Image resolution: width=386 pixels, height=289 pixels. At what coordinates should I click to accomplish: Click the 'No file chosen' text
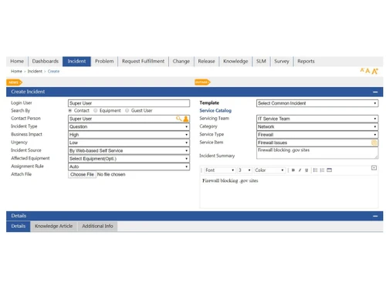point(111,174)
